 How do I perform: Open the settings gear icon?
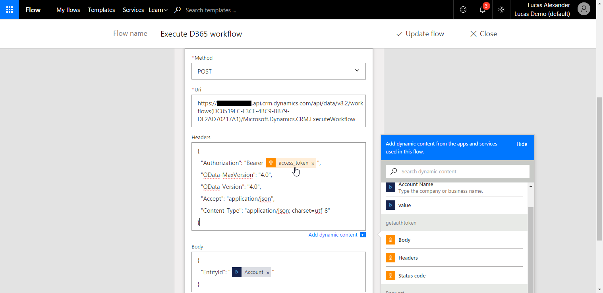tap(502, 10)
